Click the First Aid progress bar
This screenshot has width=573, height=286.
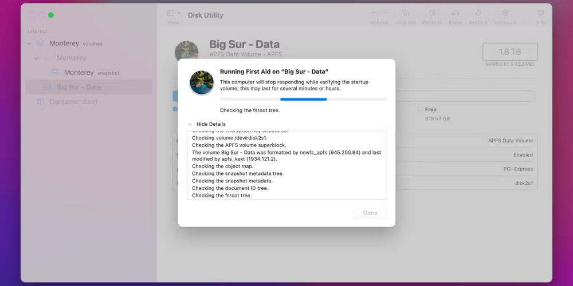point(303,99)
